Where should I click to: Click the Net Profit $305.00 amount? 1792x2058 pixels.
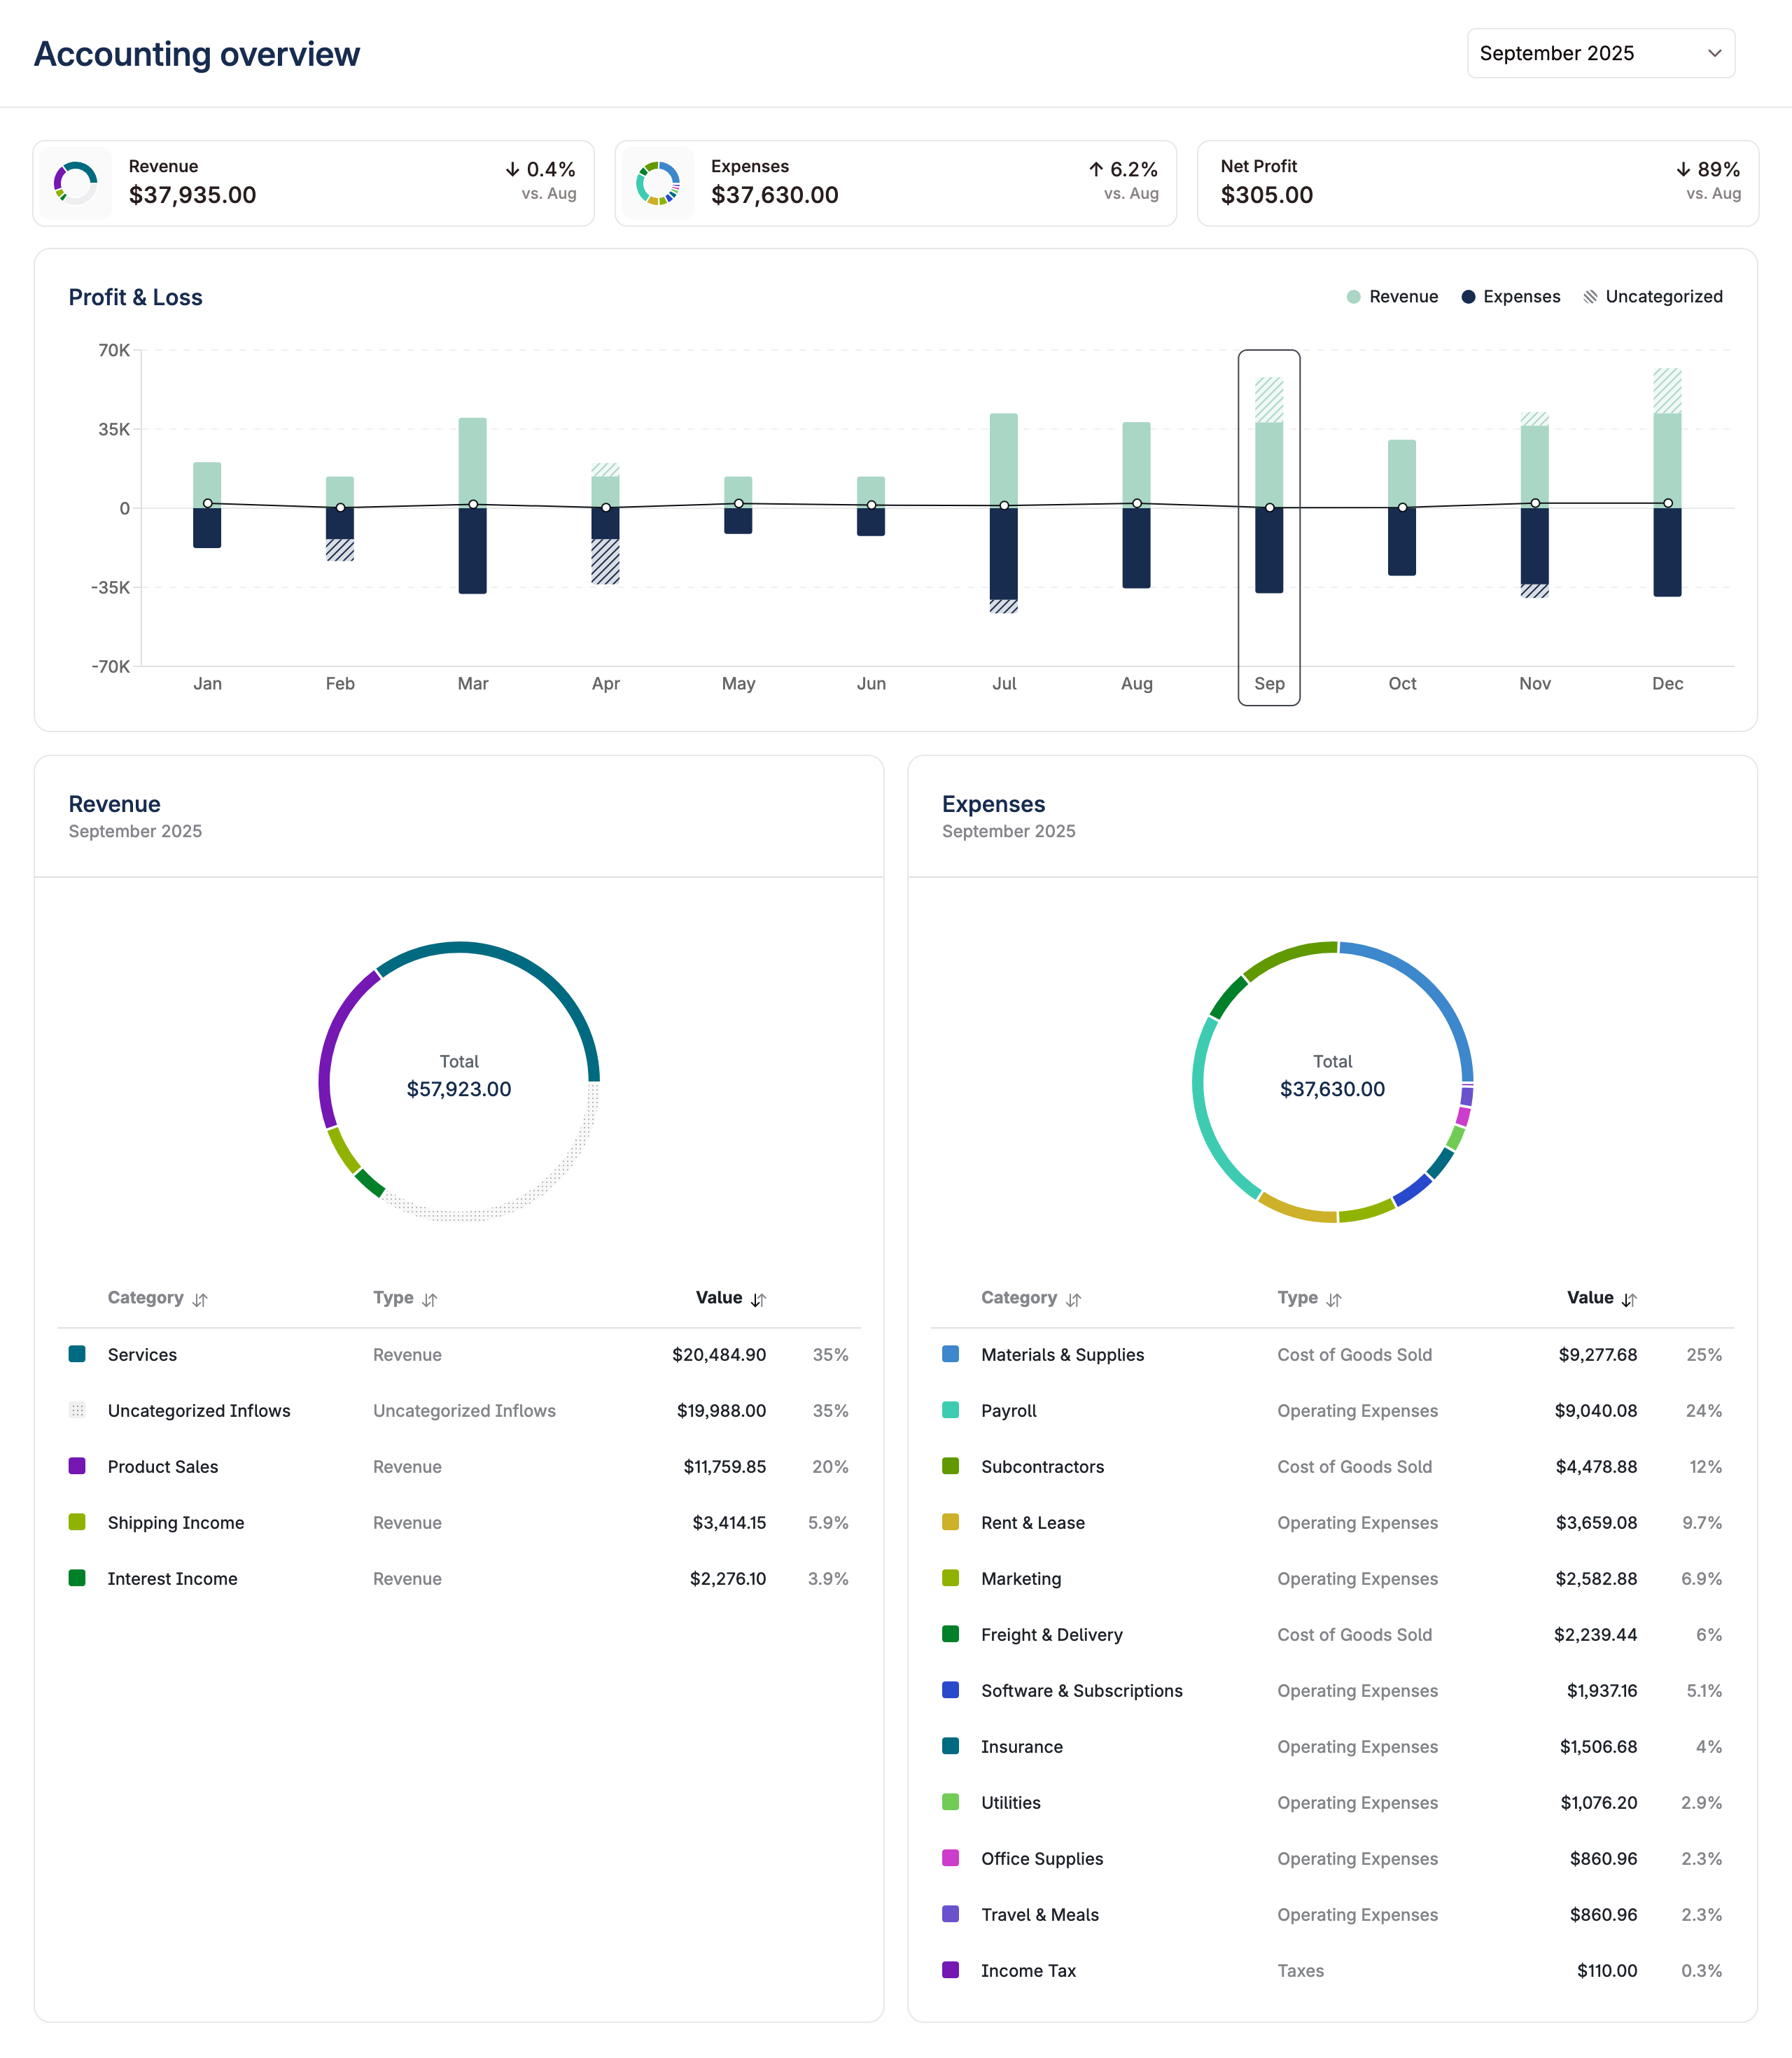pyautogui.click(x=1267, y=195)
